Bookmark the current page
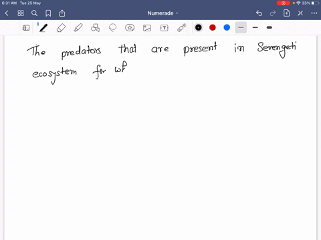The width and height of the screenshot is (321, 240). [x=48, y=13]
